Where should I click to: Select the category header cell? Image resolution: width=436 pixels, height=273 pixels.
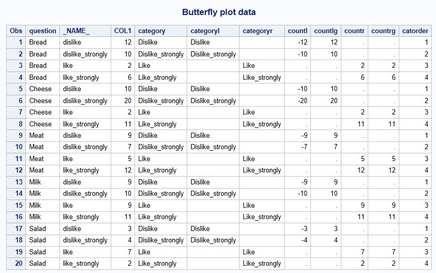[161, 31]
